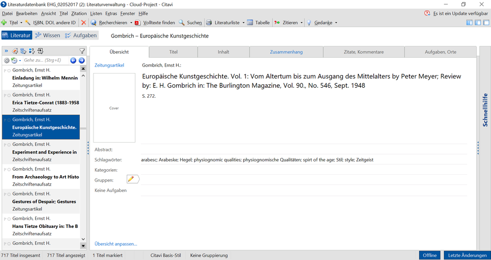Toggle the Offline status button
The image size is (491, 260).
coord(430,255)
